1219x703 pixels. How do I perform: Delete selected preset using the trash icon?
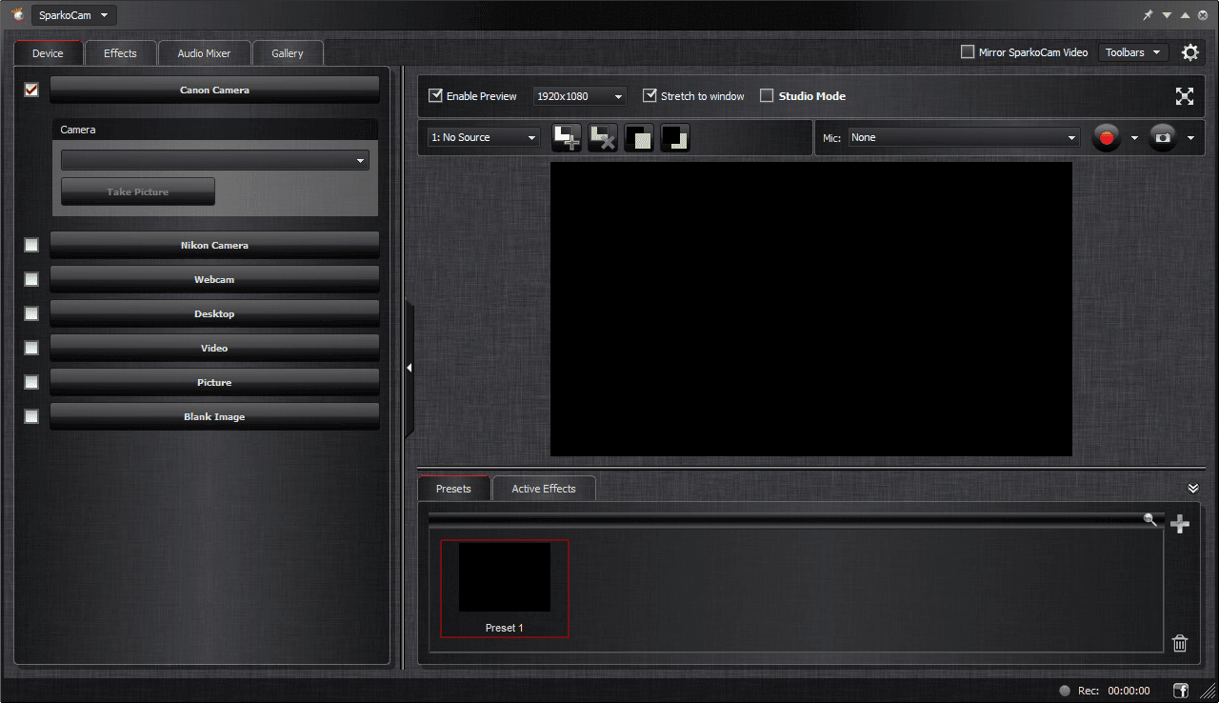point(1180,643)
